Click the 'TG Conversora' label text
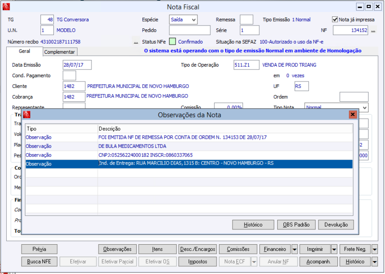 (73, 20)
